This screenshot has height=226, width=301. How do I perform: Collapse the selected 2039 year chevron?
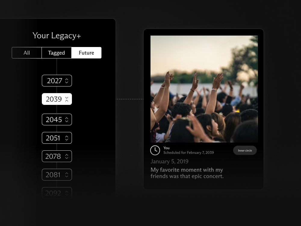pyautogui.click(x=67, y=99)
